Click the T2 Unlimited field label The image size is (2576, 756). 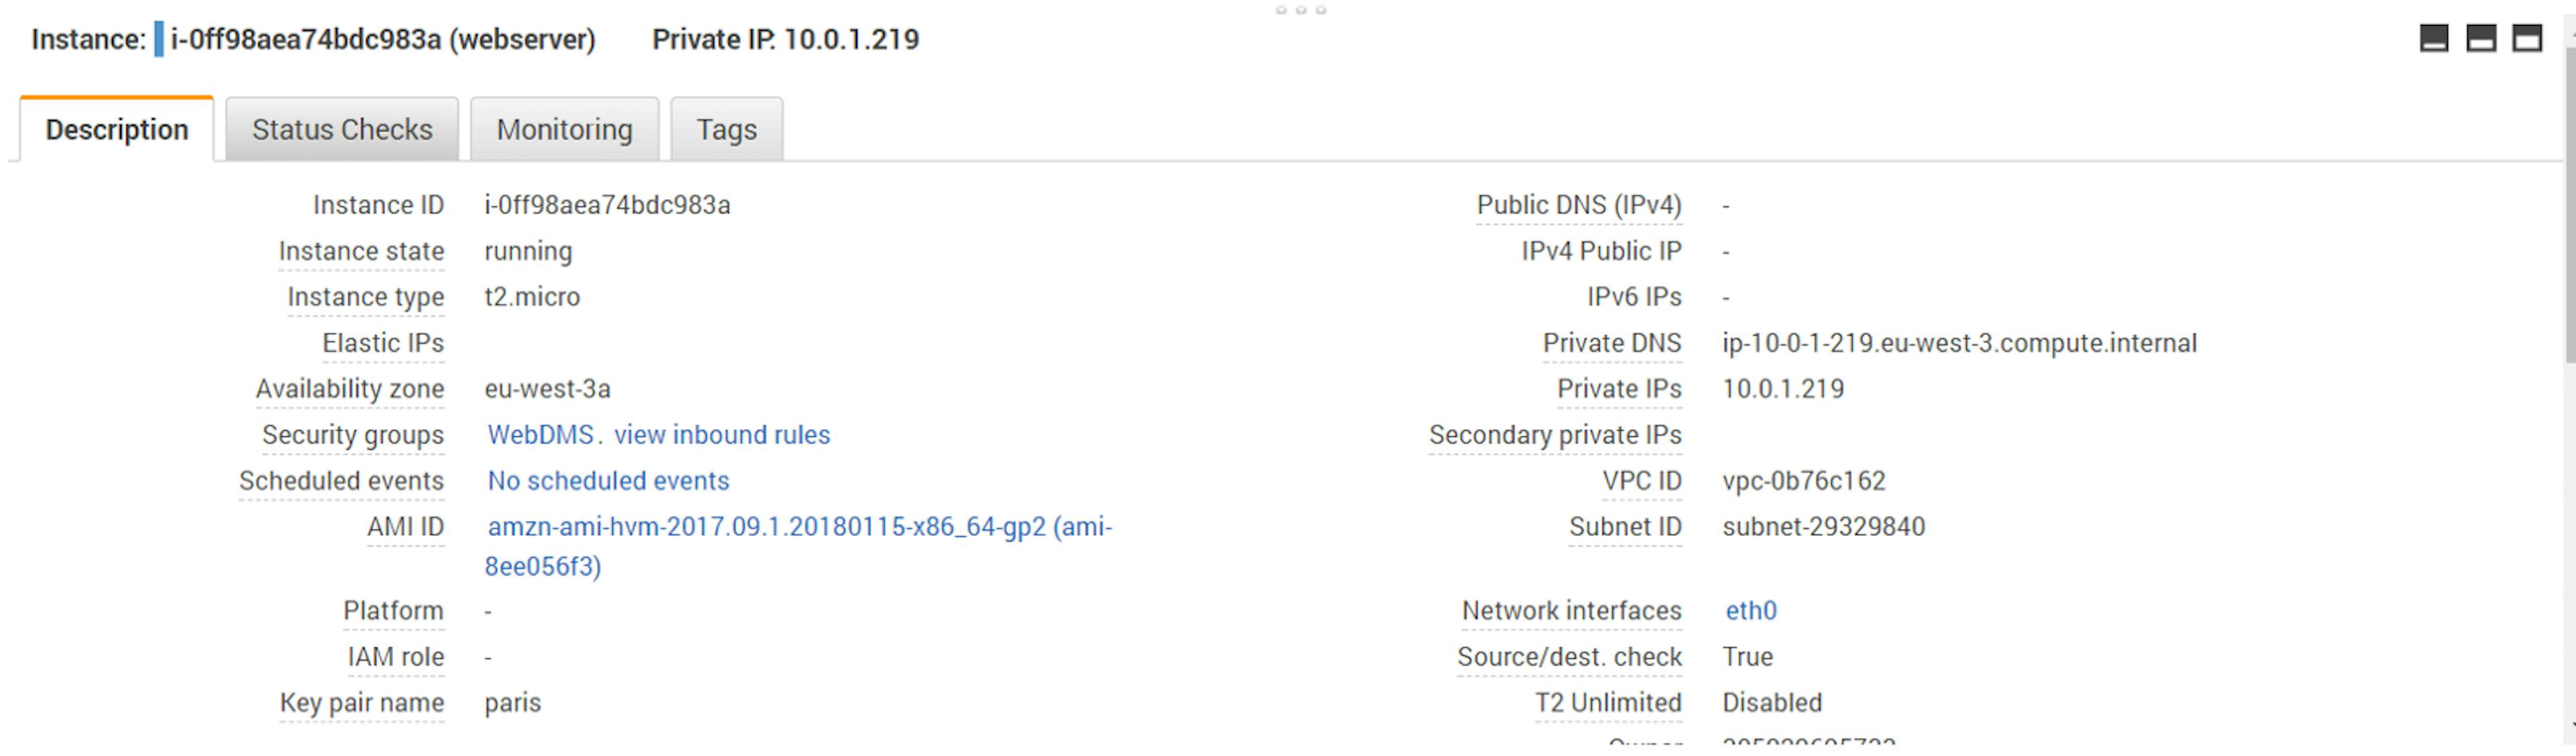click(1607, 703)
